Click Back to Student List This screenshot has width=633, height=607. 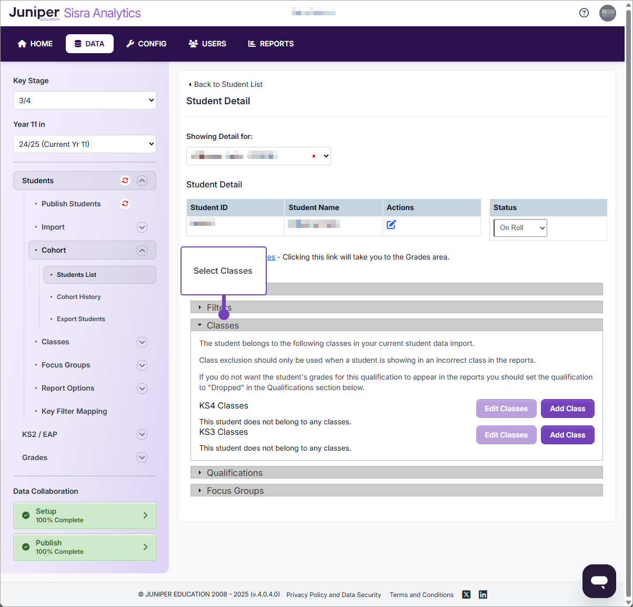[225, 84]
